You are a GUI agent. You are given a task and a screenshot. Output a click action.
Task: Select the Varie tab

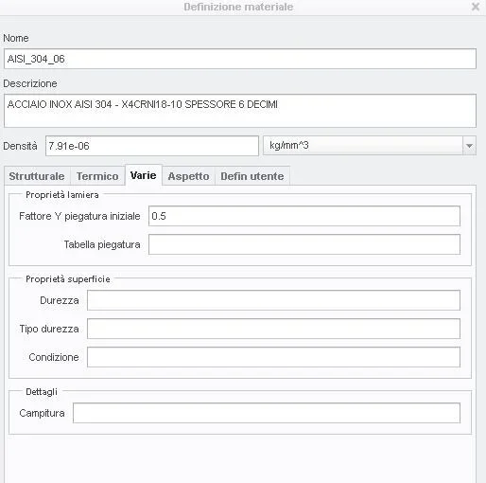point(144,175)
